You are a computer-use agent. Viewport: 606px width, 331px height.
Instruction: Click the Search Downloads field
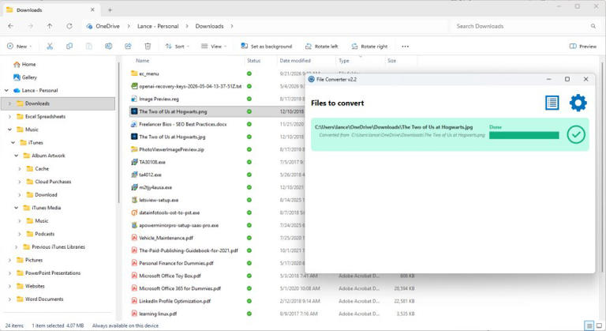tap(525, 26)
